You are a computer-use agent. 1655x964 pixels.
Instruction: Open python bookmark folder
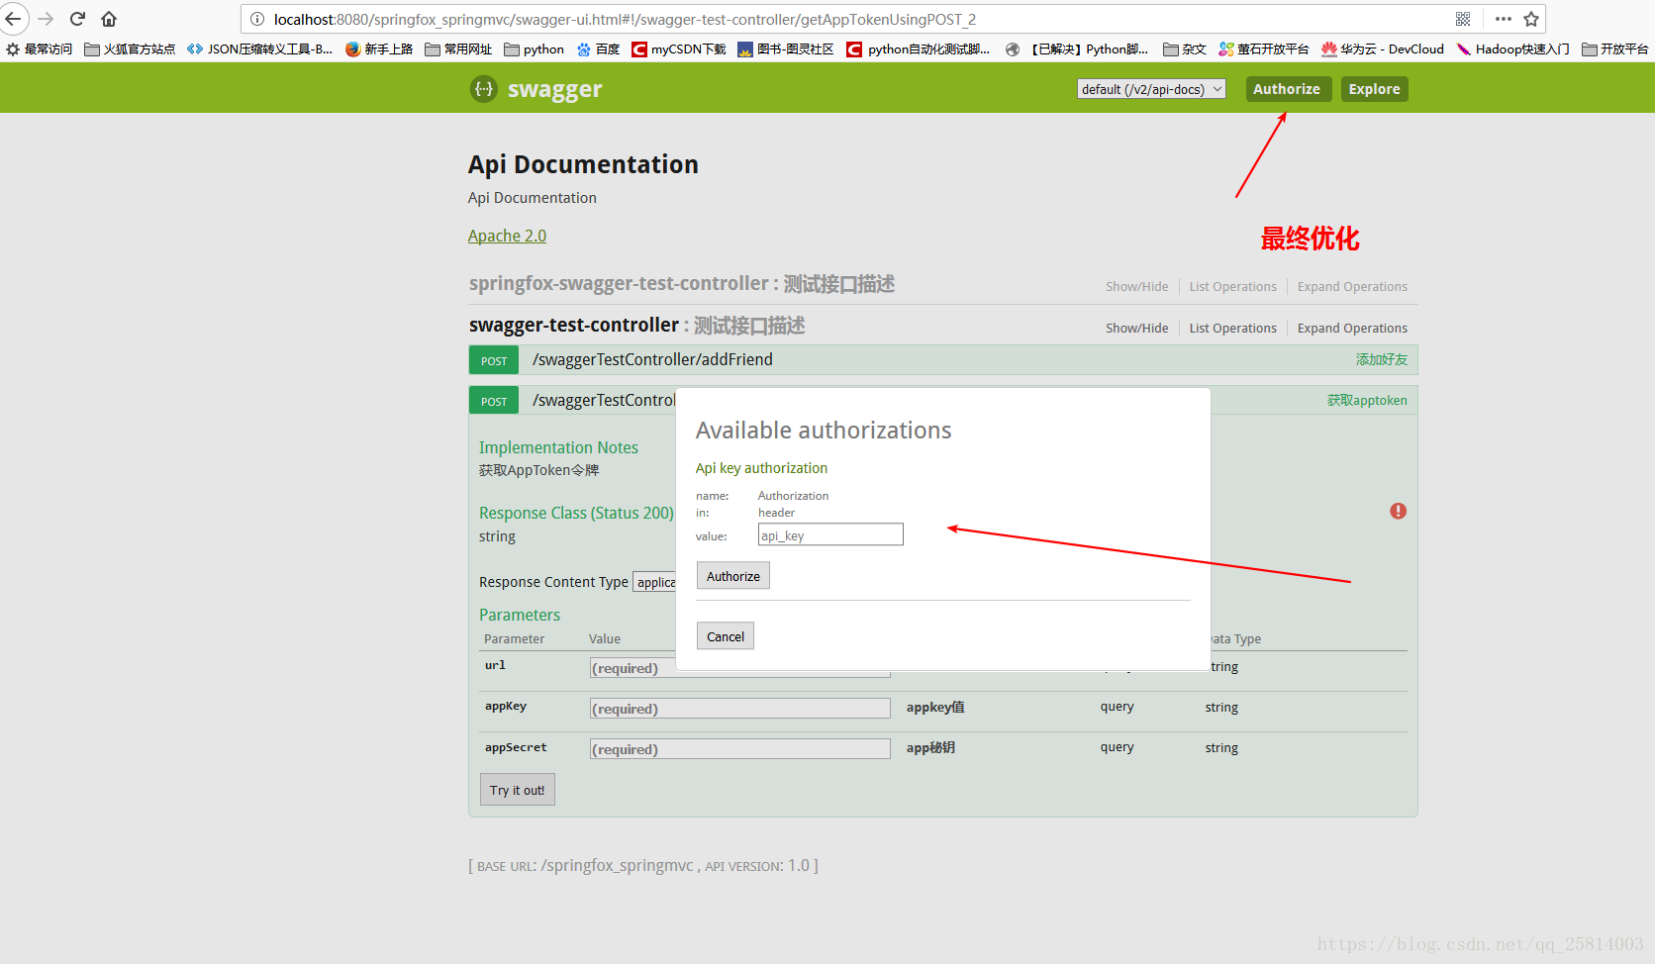click(535, 48)
